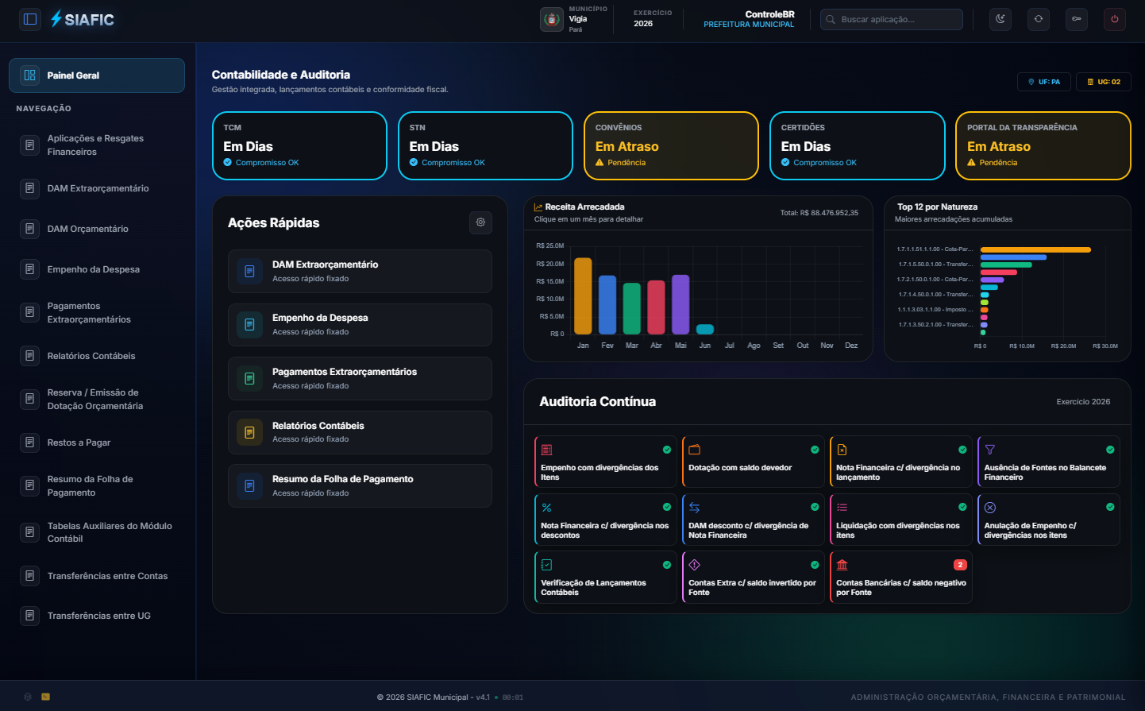Click Transferências entre Contas sidebar icon
The image size is (1145, 711).
[x=29, y=576]
